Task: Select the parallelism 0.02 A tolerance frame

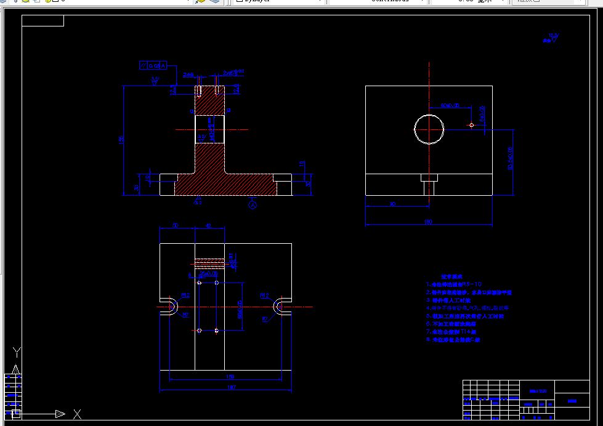Action: (x=153, y=65)
